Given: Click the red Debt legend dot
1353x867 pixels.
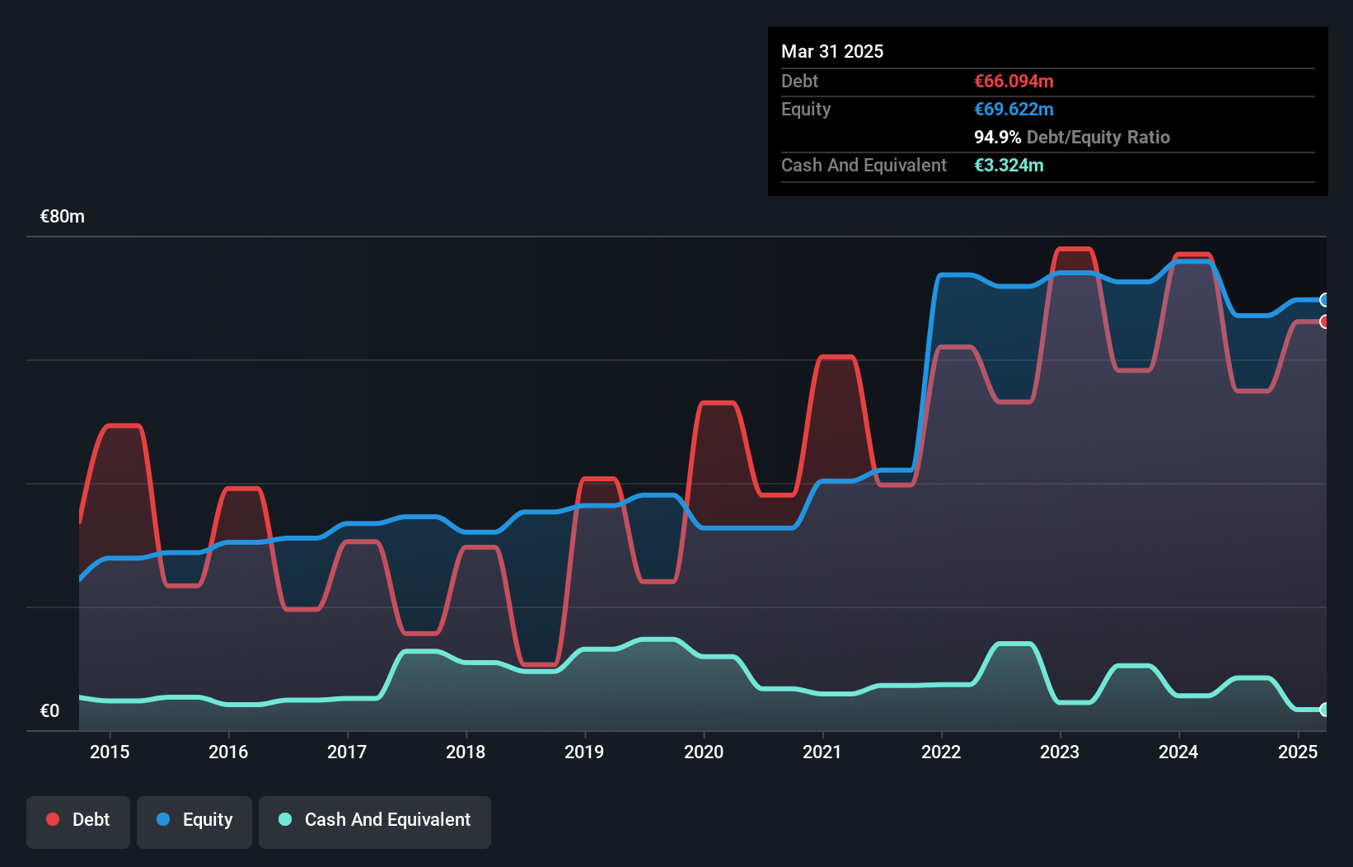Looking at the screenshot, I should [53, 819].
